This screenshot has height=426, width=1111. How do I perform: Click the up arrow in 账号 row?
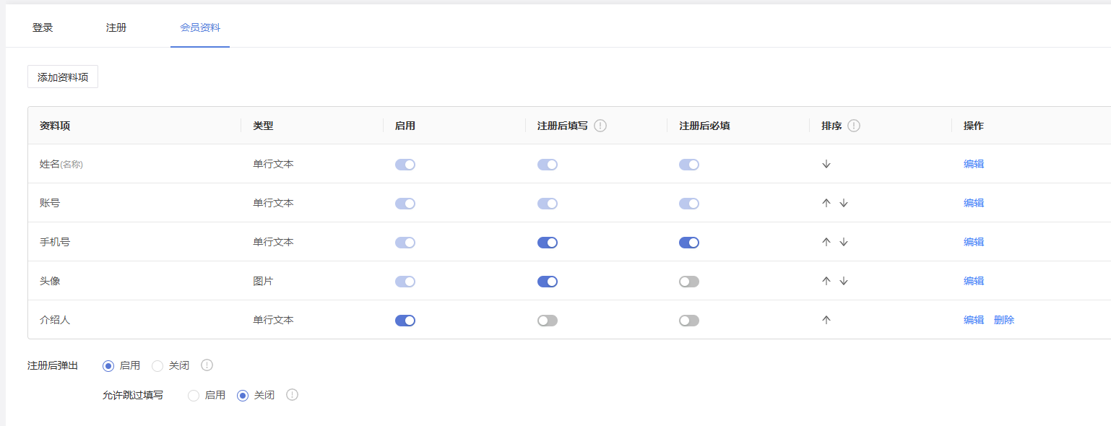[826, 203]
